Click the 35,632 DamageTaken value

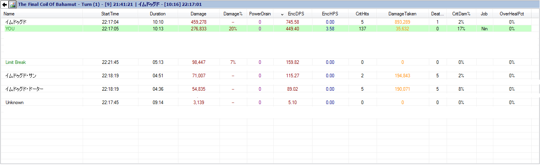click(x=402, y=29)
